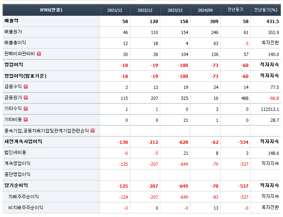Click the 2022/12 column header

[x=145, y=10]
